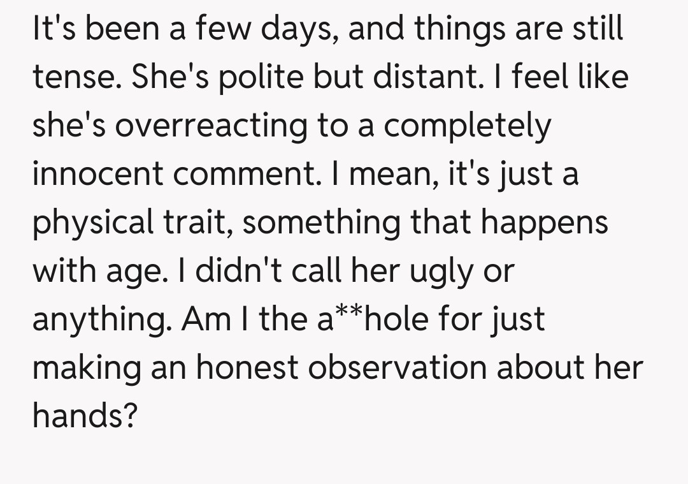Click the word "ugly"
The image size is (688, 484).
pos(435,271)
